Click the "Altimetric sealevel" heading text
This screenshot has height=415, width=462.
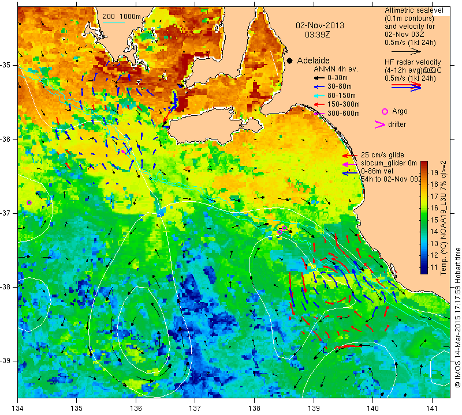click(413, 10)
